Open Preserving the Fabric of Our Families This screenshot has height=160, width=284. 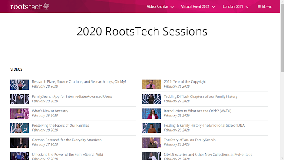pyautogui.click(x=60, y=125)
